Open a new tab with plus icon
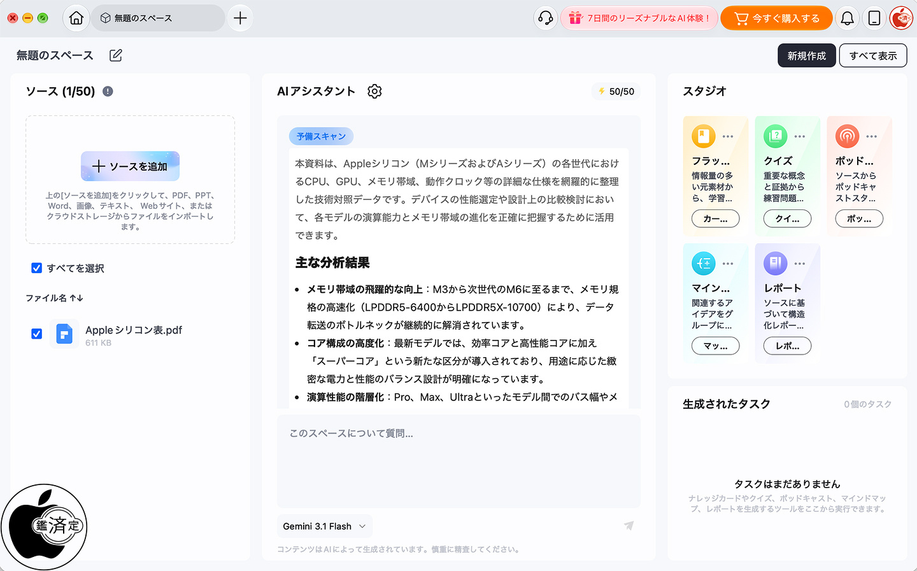The width and height of the screenshot is (917, 571). click(x=240, y=18)
